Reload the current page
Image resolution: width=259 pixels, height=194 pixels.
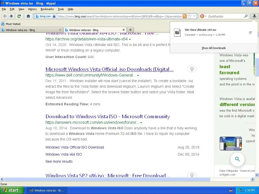(x=19, y=16)
